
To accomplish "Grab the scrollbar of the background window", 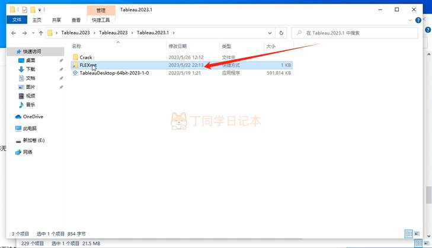I will click(428, 195).
